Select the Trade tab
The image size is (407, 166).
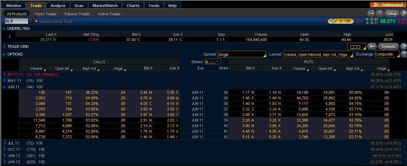coord(36,6)
